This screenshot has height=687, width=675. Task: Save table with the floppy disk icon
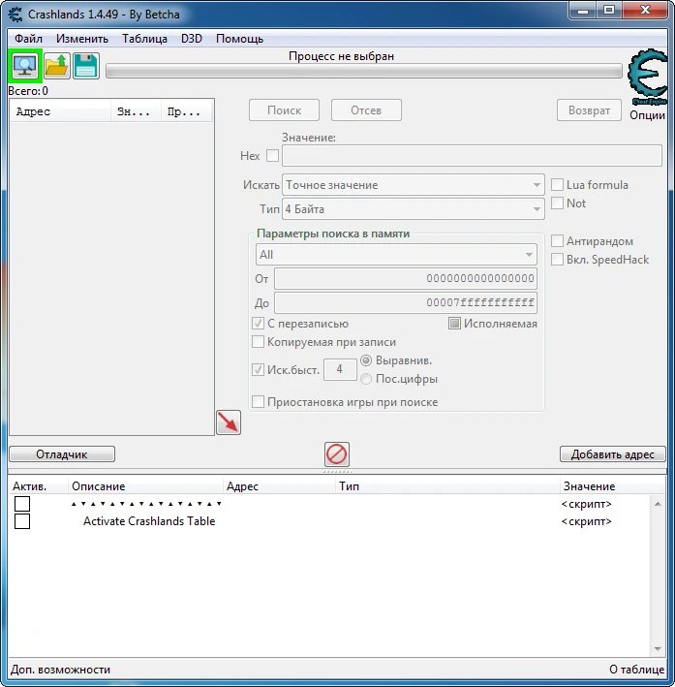86,66
